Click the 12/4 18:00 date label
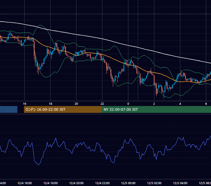Viewport: 211px width, 186px height. pyautogui.click(x=51, y=183)
